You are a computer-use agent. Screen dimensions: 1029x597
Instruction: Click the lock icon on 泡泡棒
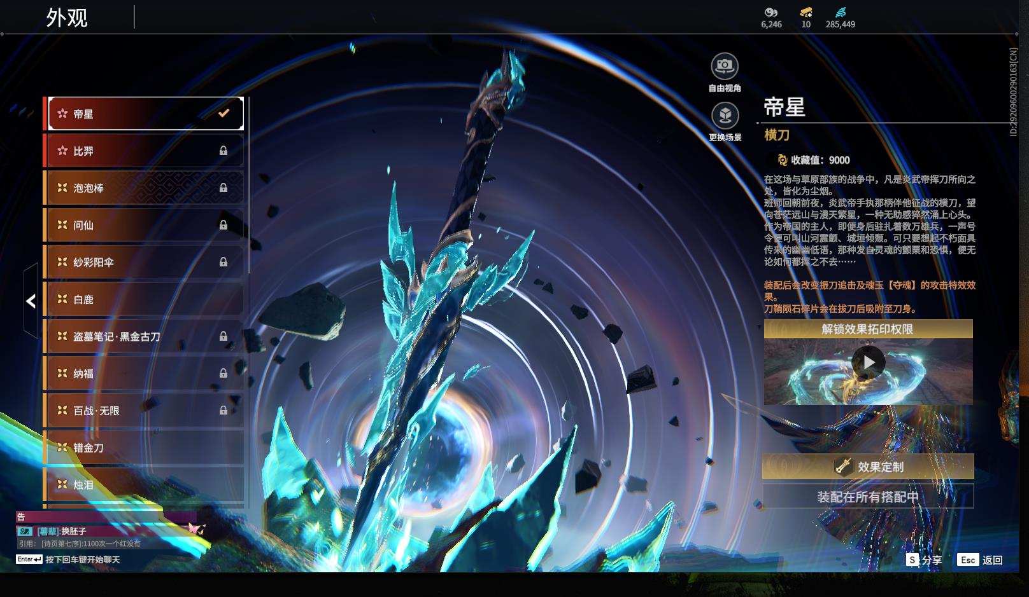pos(224,188)
